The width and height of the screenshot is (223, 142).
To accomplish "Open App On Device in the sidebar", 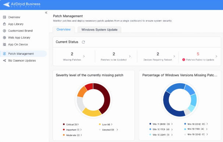I will click(18, 44).
